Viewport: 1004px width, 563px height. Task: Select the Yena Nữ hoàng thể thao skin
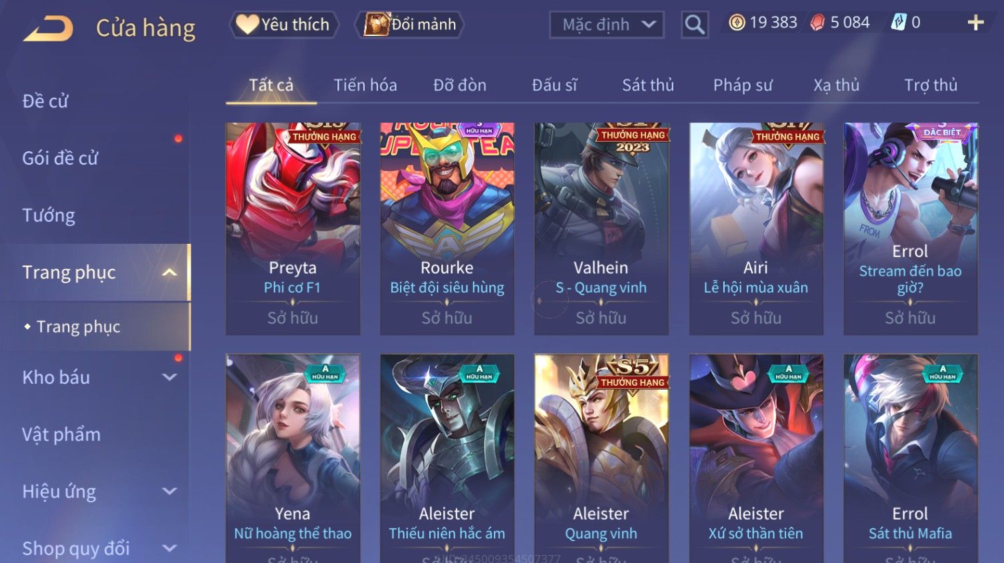pyautogui.click(x=293, y=458)
